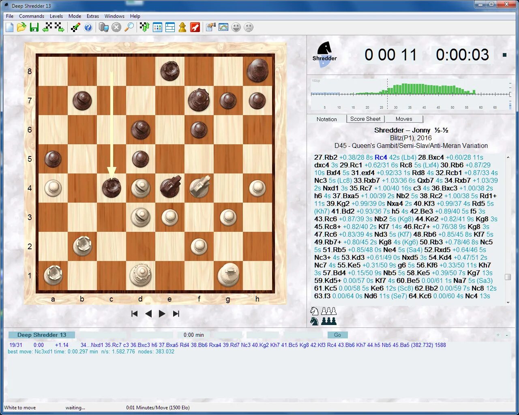Click the chessboard left green arrow icon

click(x=47, y=27)
